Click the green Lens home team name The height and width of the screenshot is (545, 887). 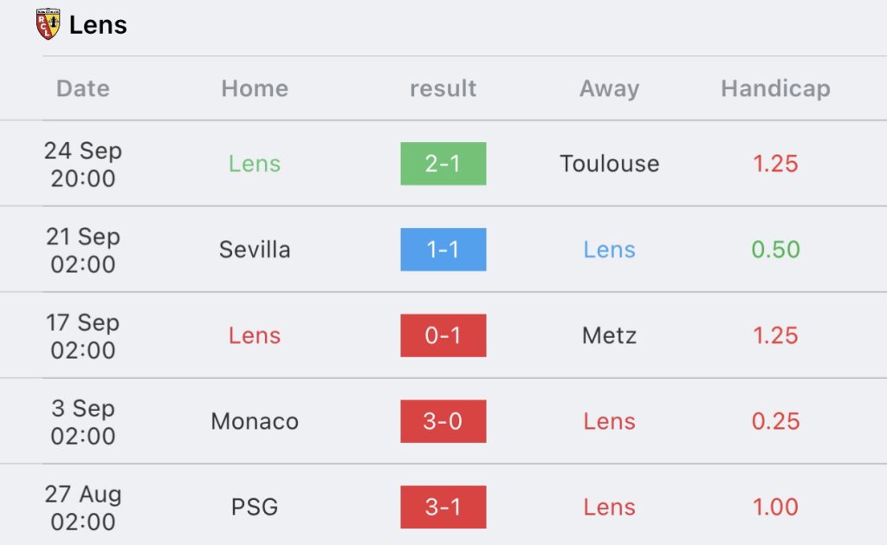(x=255, y=164)
